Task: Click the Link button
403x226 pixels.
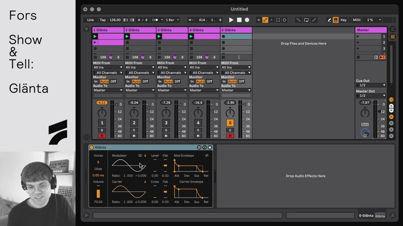Action: pos(91,20)
